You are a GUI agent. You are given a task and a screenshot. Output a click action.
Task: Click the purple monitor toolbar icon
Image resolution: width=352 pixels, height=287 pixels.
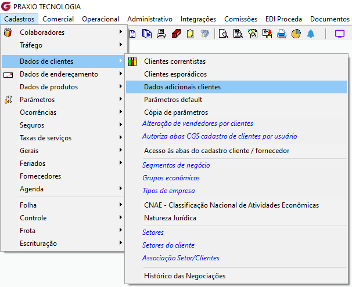[x=340, y=34]
